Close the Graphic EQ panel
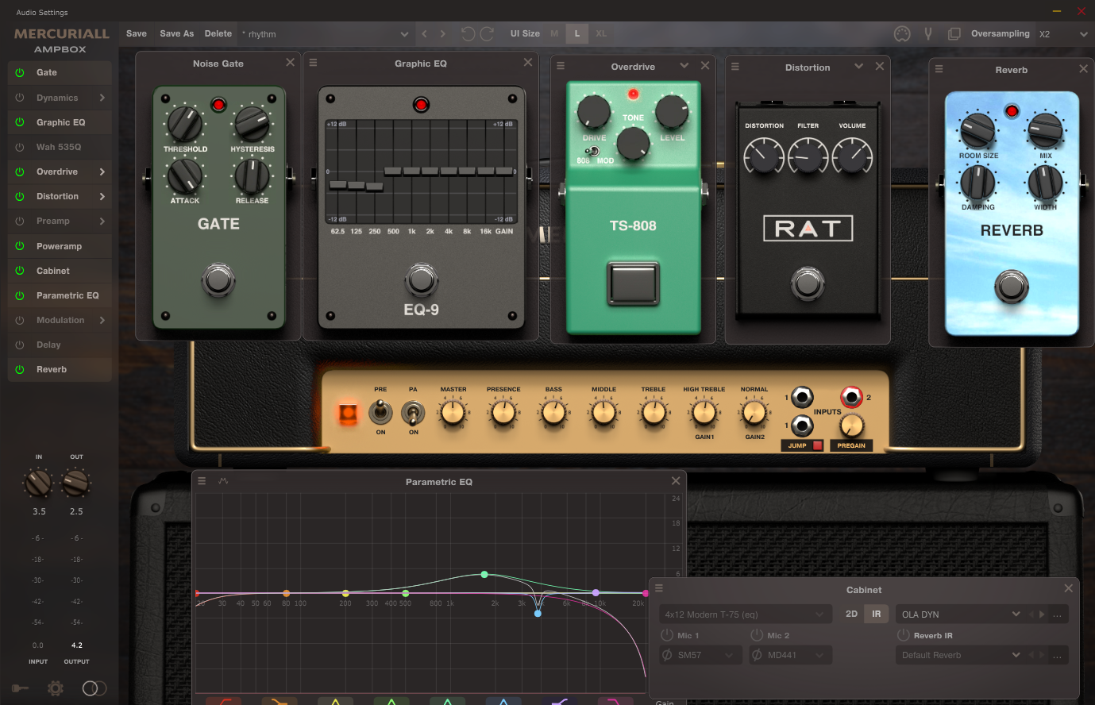1095x705 pixels. (528, 62)
